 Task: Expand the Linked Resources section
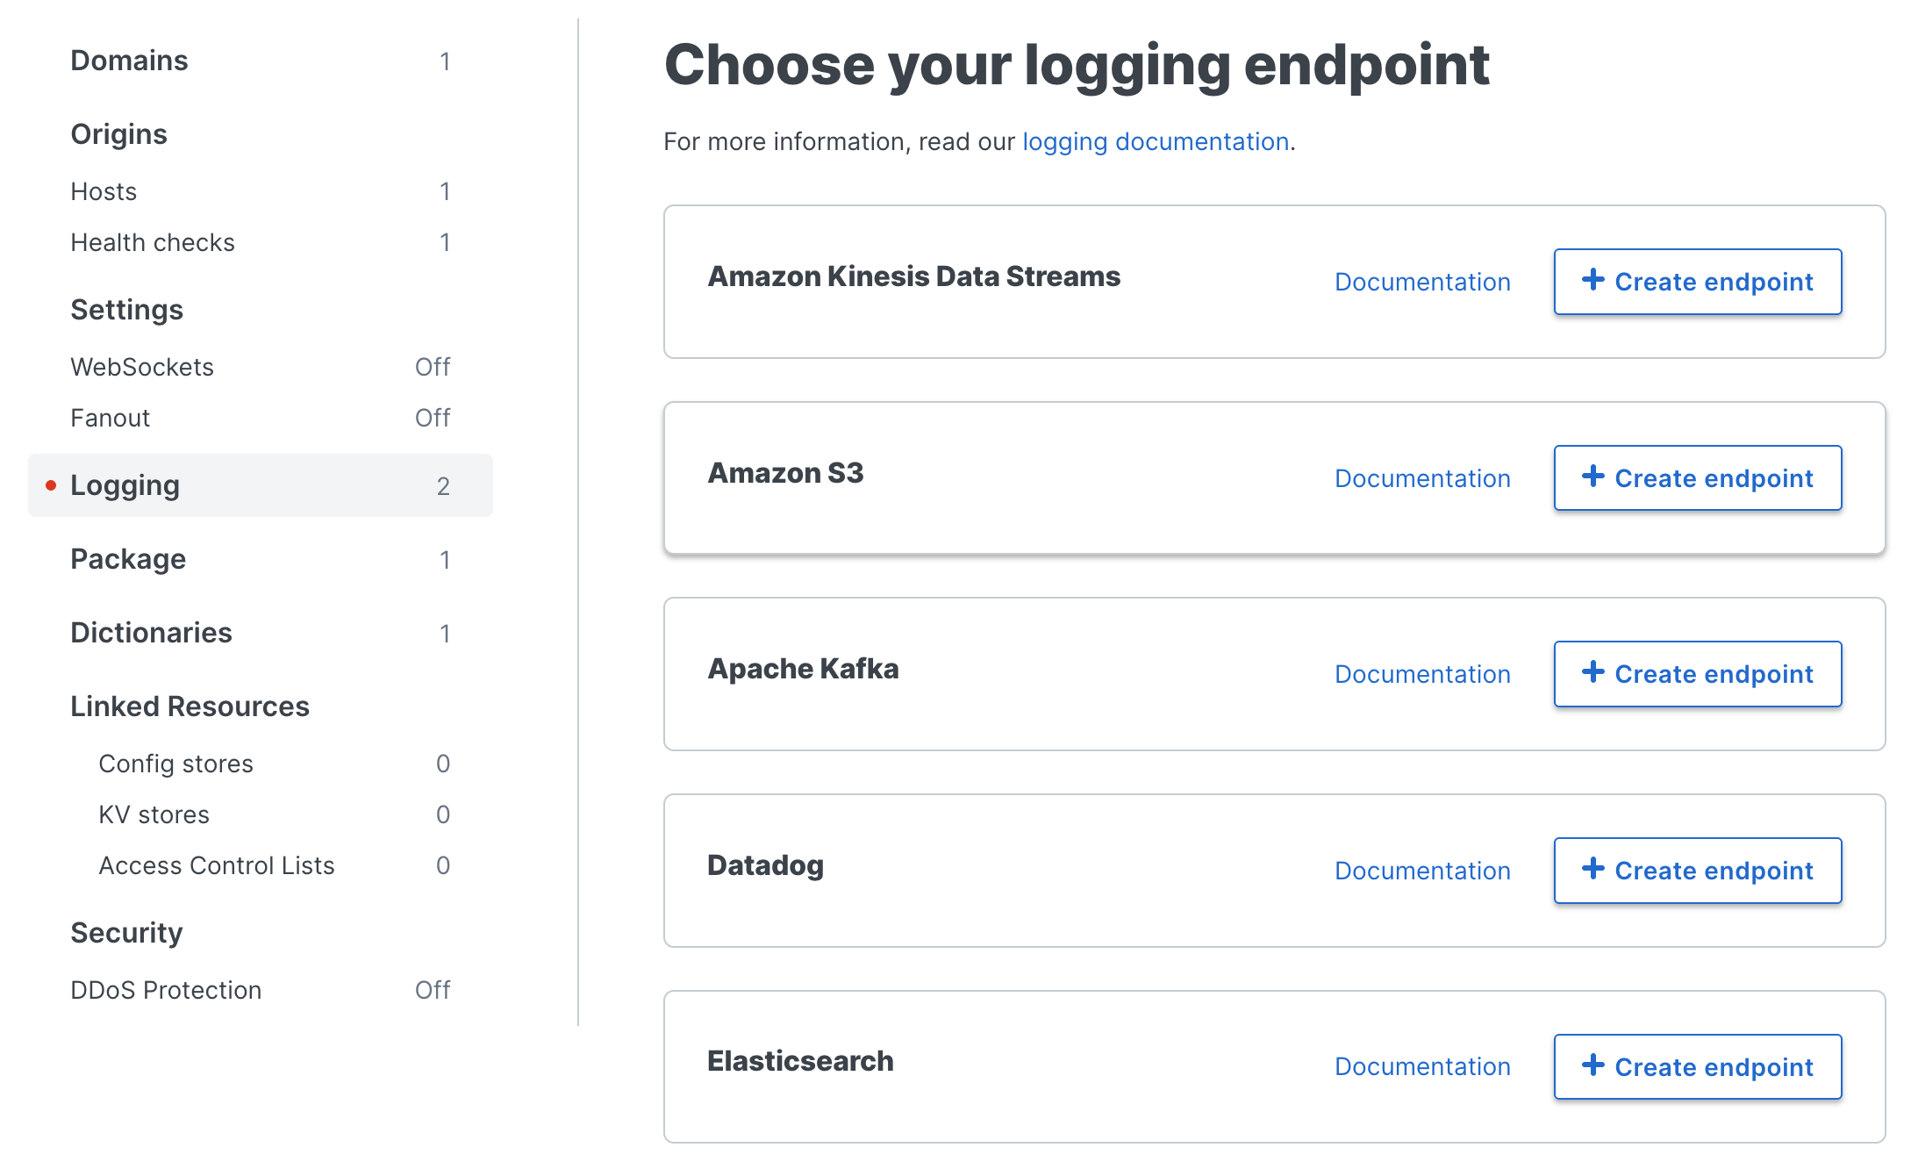[190, 706]
